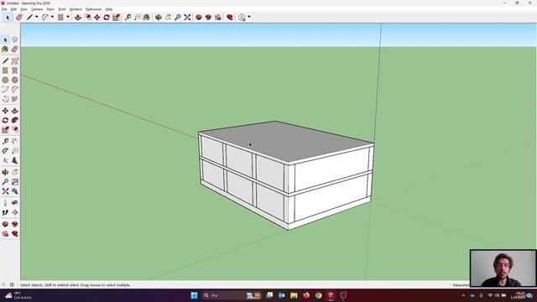The image size is (537, 302).
Task: Open the Extensions menu
Action: point(93,9)
